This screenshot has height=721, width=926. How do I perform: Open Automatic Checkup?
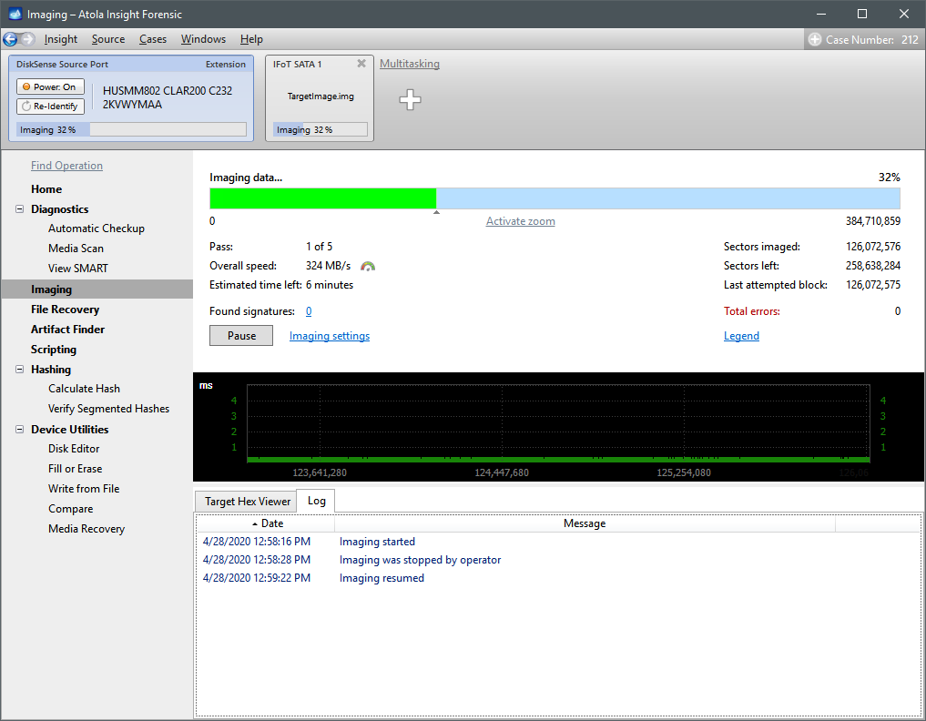(x=97, y=228)
